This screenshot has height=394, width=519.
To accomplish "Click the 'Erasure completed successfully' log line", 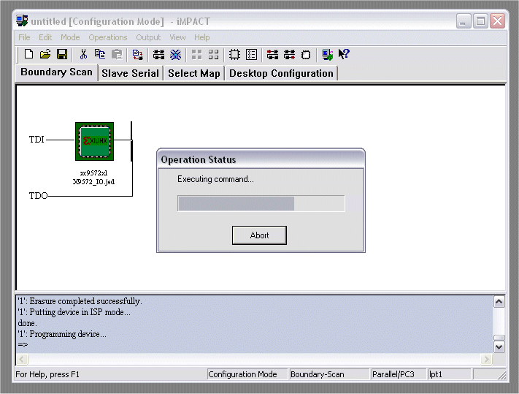I will click(80, 301).
